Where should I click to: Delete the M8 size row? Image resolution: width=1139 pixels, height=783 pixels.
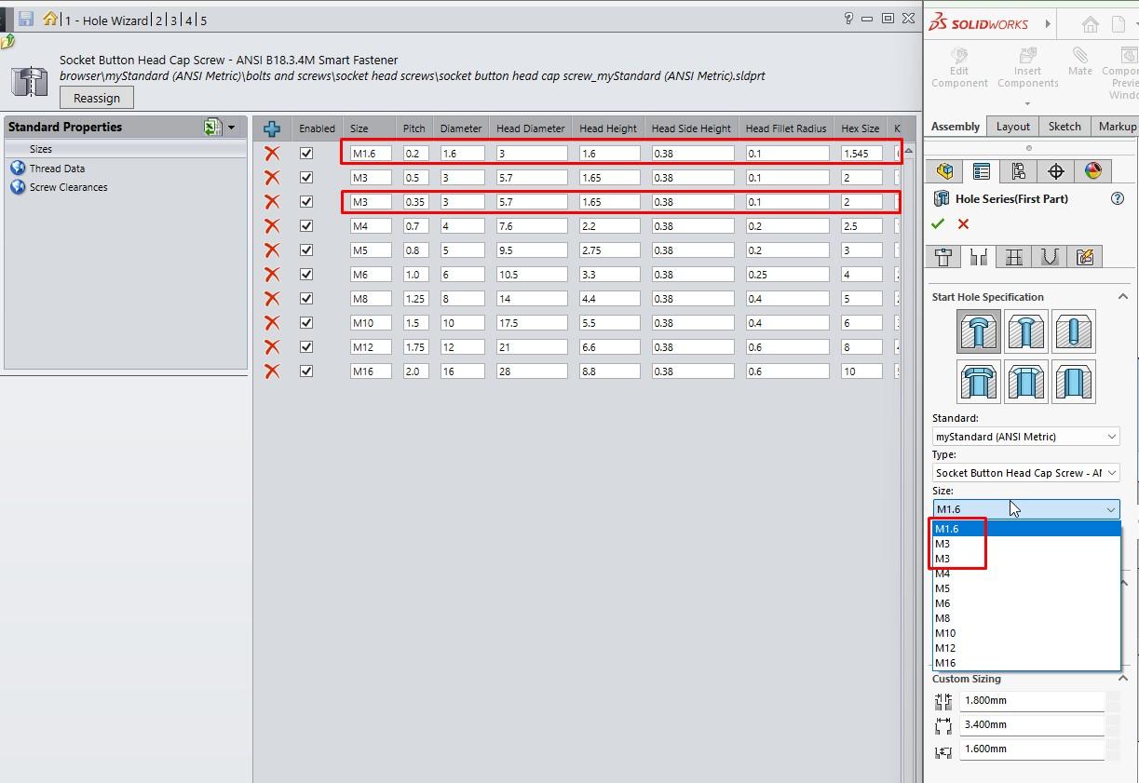coord(272,298)
